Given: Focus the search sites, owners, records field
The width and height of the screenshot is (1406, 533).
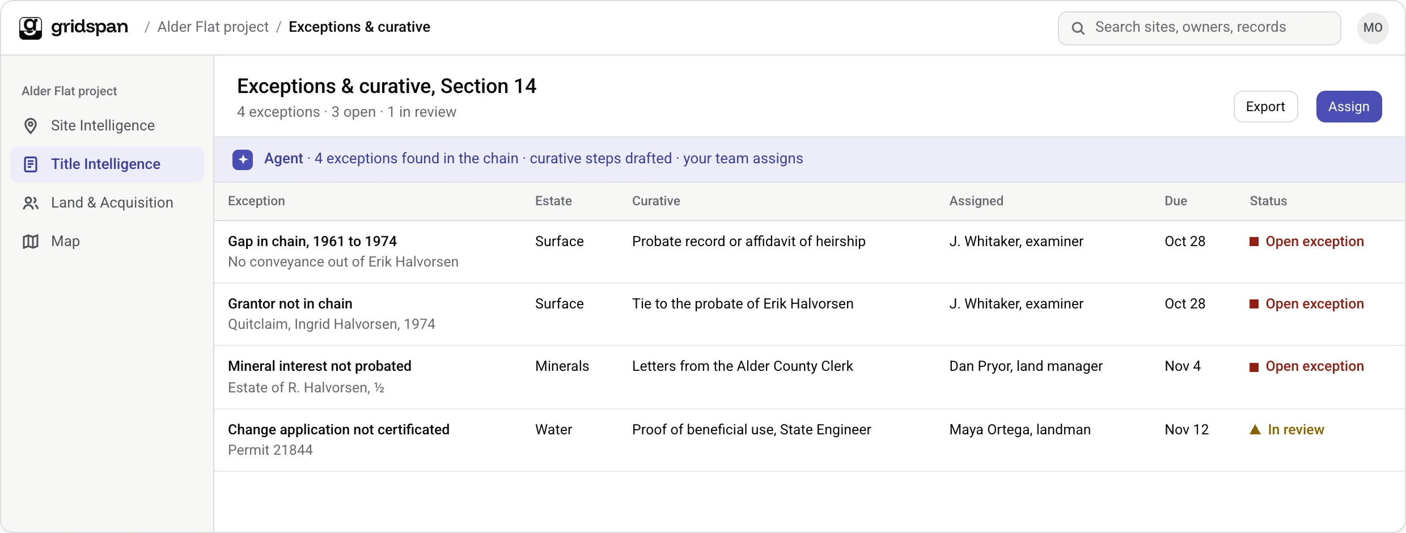Looking at the screenshot, I should (x=1199, y=28).
